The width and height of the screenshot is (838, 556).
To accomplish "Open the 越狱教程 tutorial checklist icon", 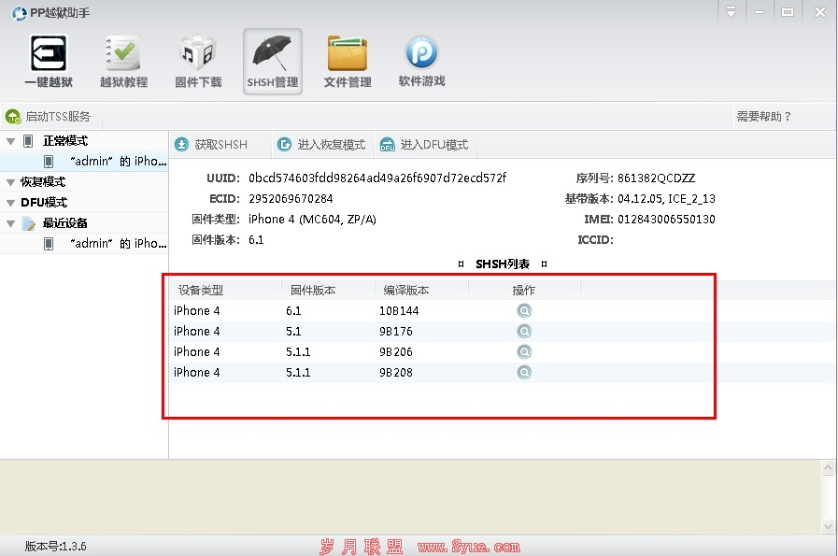I will click(123, 62).
